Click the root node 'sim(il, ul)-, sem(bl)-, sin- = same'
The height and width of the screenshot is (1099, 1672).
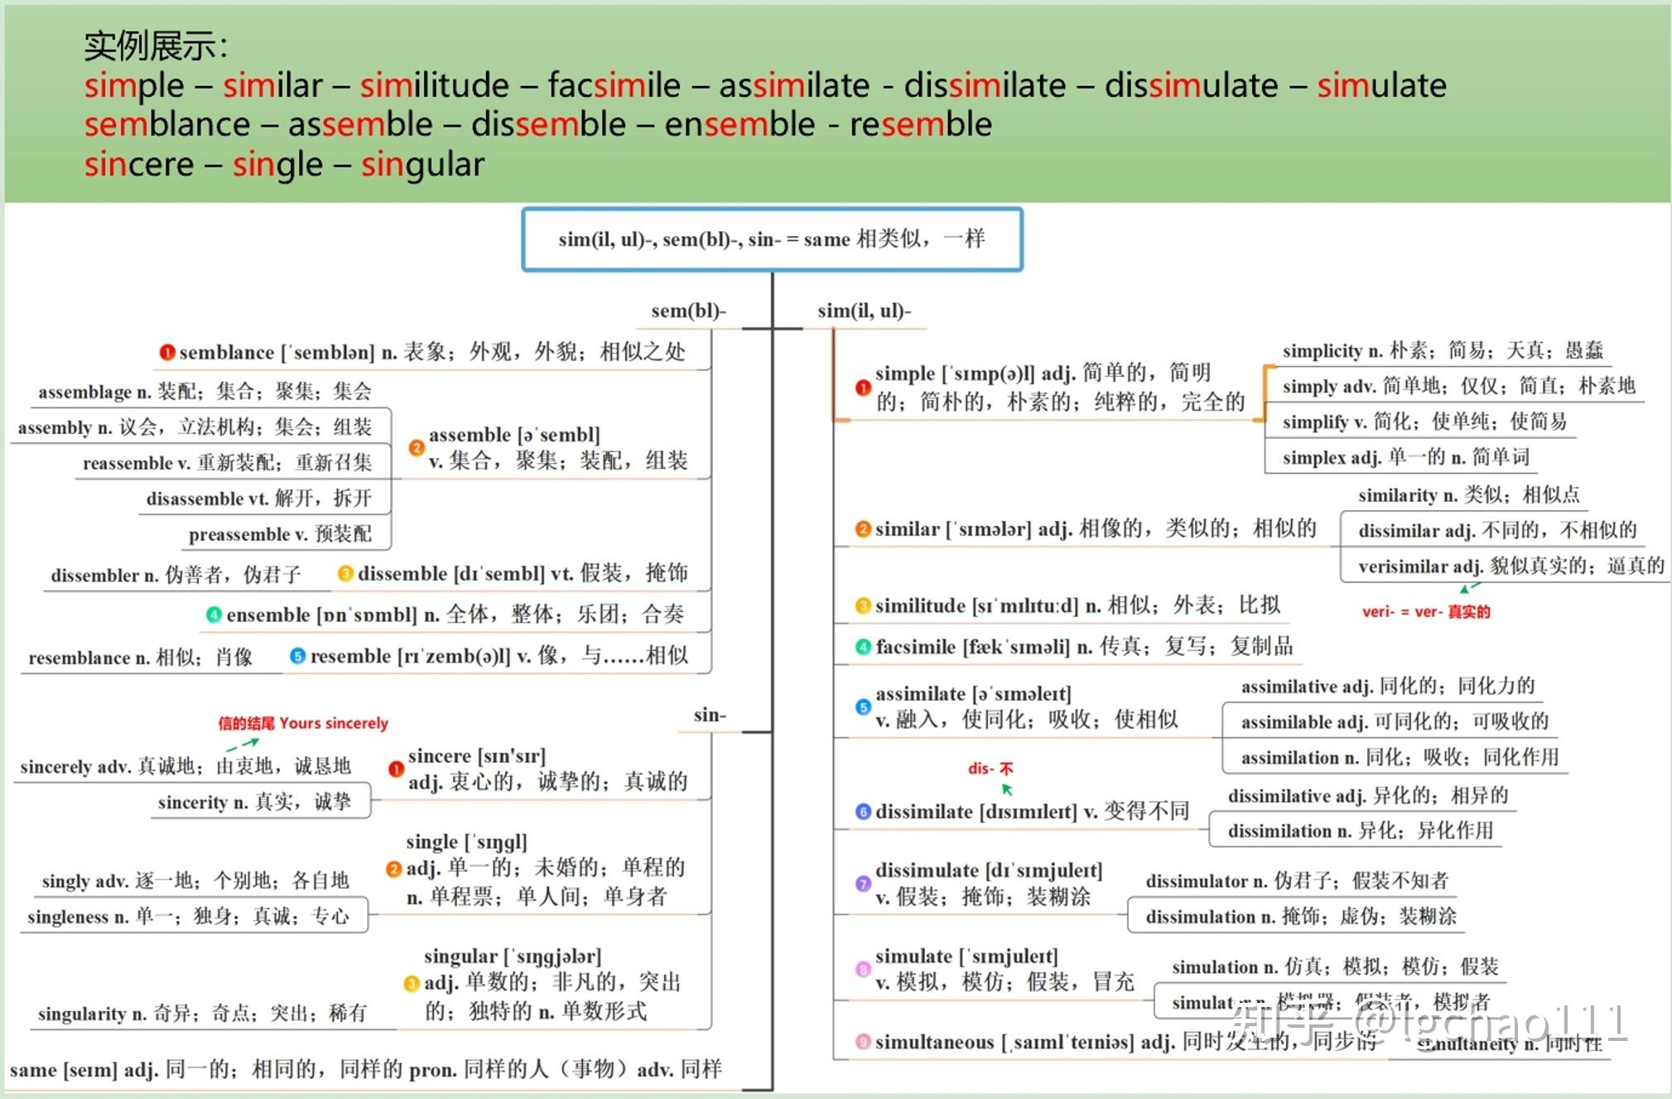[x=772, y=239]
